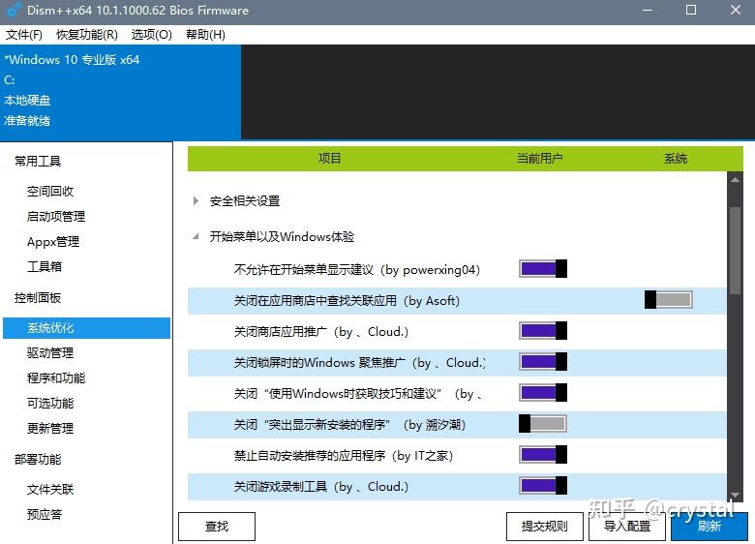755x544 pixels.
Task: Open 更新管理 in the sidebar
Action: [50, 428]
